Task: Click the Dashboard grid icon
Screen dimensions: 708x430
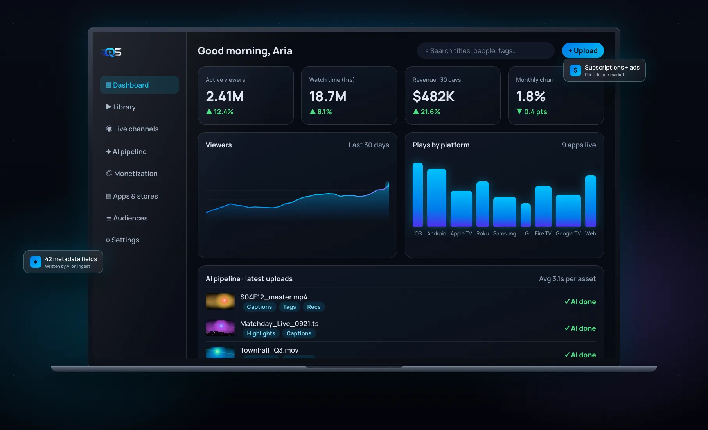Action: pos(109,85)
